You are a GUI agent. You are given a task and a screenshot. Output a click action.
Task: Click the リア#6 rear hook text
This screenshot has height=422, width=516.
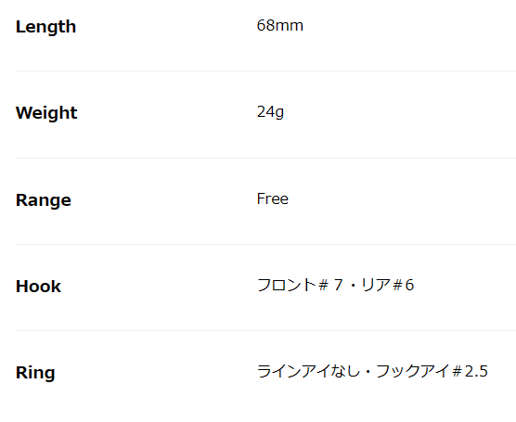tap(387, 285)
